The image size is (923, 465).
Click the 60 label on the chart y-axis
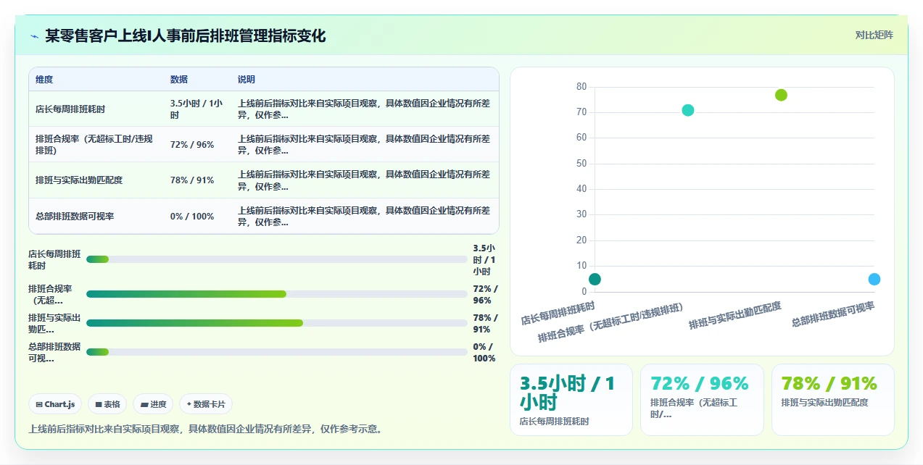coord(581,138)
